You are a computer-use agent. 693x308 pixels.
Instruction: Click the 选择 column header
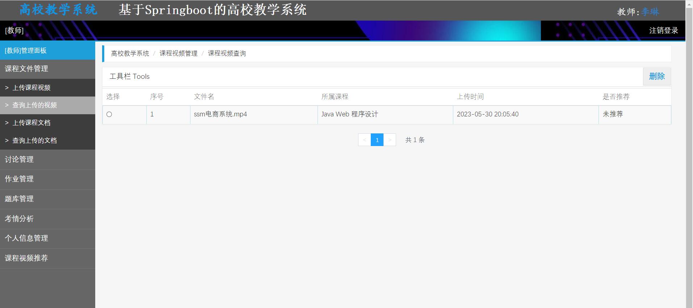[x=113, y=97]
